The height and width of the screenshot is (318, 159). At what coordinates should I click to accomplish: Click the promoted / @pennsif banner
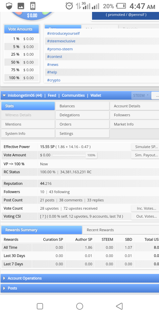tap(126, 15)
